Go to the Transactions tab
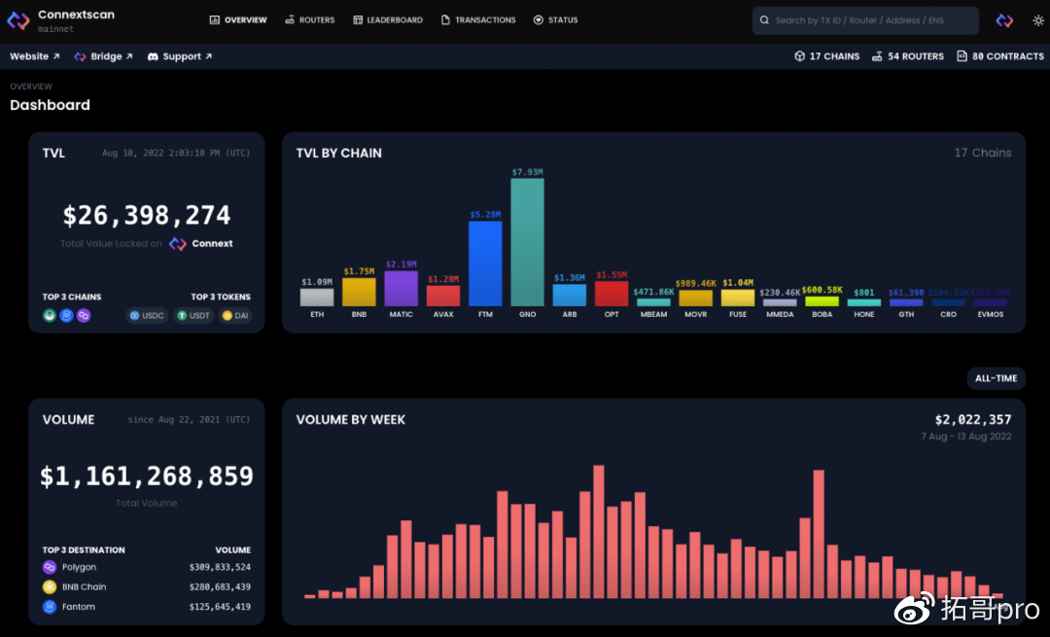The image size is (1050, 637). point(477,20)
